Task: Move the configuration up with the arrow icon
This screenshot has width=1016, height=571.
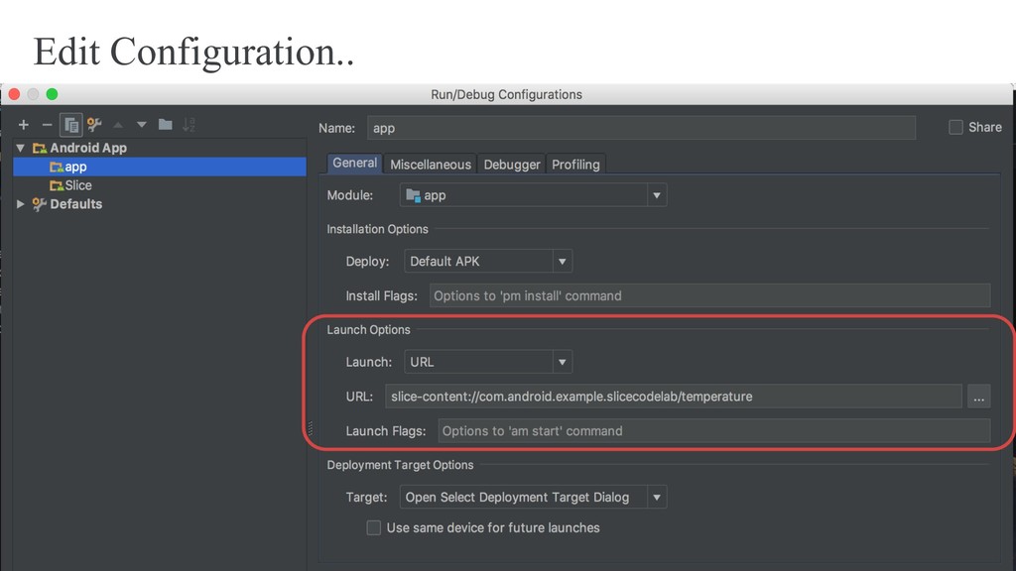Action: [x=118, y=125]
